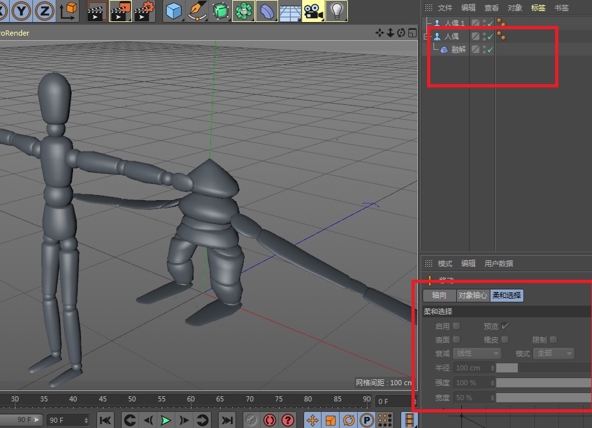Open the Object Manager View menu 查看

coord(492,8)
